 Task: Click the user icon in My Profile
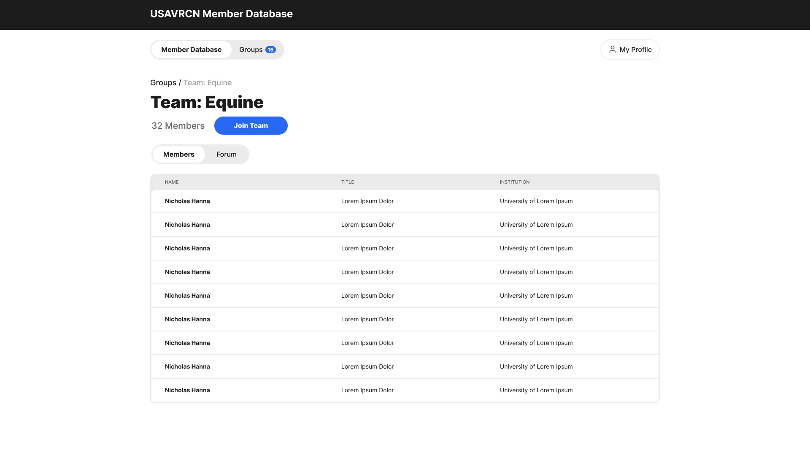coord(612,49)
